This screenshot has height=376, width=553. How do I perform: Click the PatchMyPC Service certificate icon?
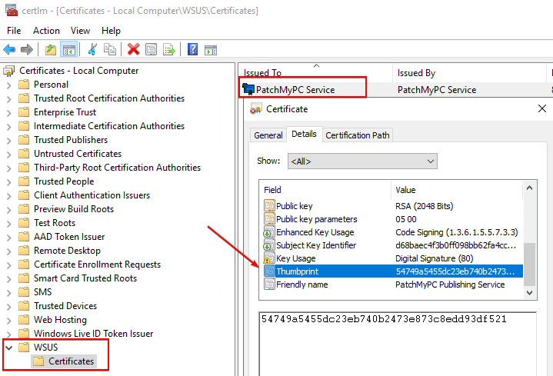point(248,90)
